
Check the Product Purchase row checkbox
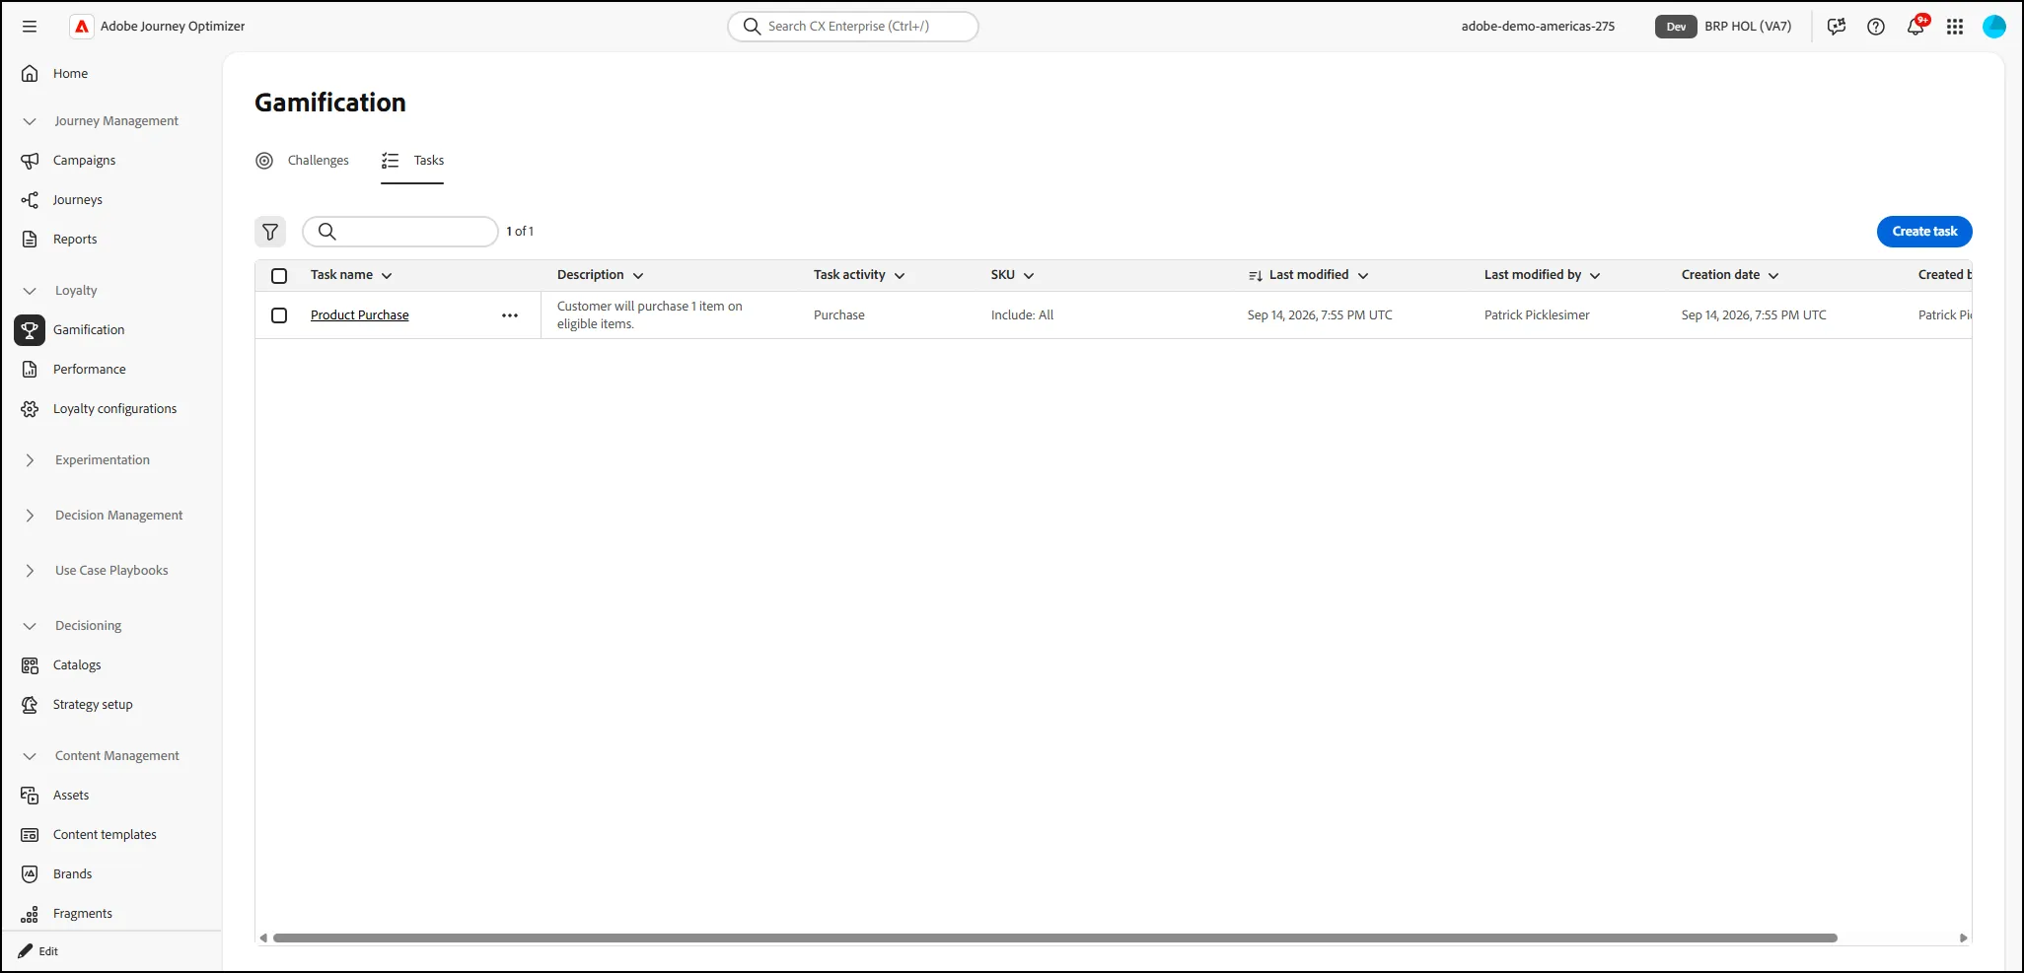tap(279, 315)
